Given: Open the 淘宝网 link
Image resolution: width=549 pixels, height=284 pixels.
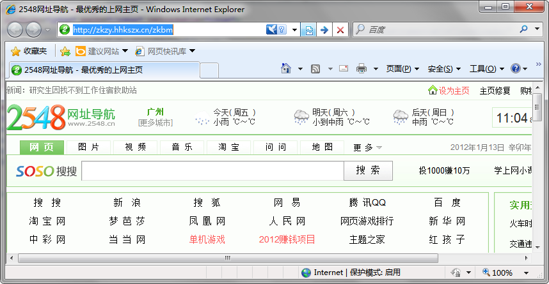Looking at the screenshot, I should click(47, 221).
